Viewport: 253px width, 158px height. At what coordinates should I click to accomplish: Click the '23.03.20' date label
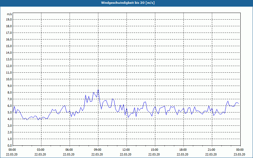click(239, 154)
